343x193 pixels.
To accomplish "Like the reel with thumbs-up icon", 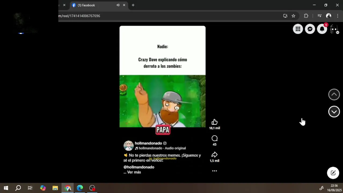I will point(214,122).
